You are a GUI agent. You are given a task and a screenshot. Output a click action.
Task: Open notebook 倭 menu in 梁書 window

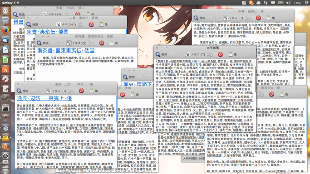coord(271,18)
